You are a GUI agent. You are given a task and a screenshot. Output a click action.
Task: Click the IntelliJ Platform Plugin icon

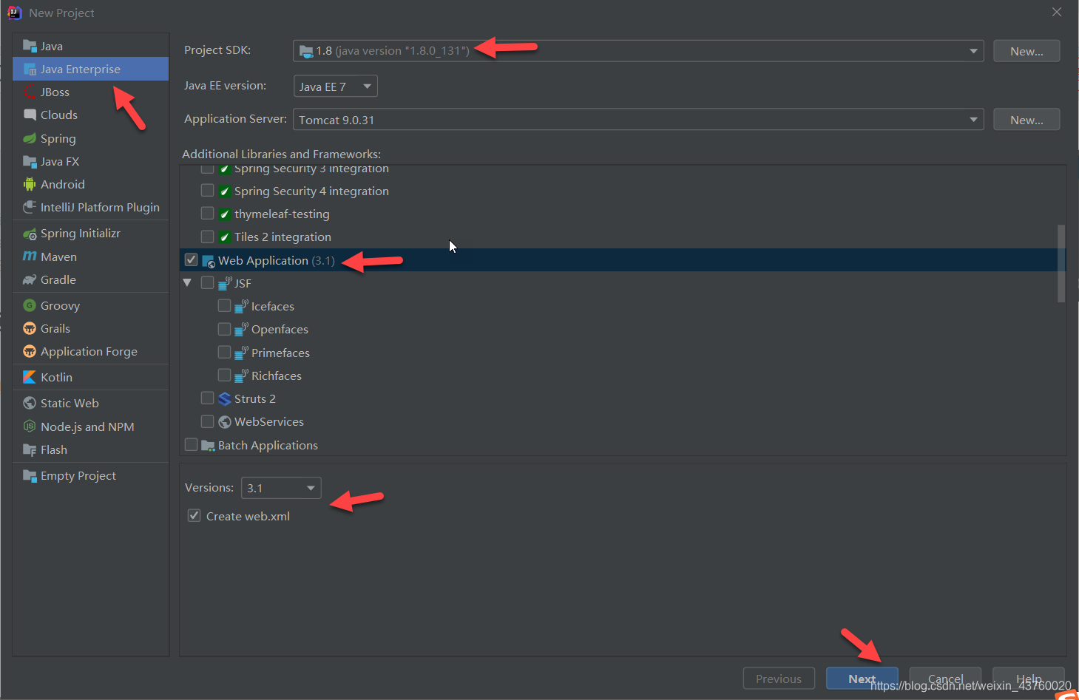(30, 207)
